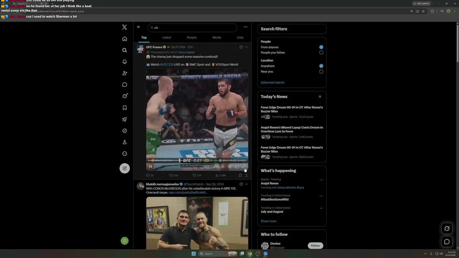Open the sqor.com link in Khabib post
This screenshot has height=258, width=459.
(x=188, y=192)
